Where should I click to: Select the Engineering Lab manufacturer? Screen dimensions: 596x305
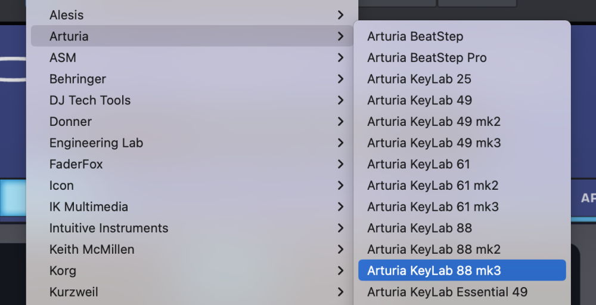[96, 143]
